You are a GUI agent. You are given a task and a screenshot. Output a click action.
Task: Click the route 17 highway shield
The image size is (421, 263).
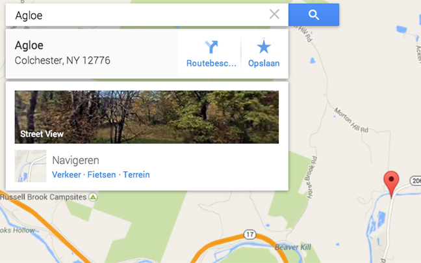[249, 234]
